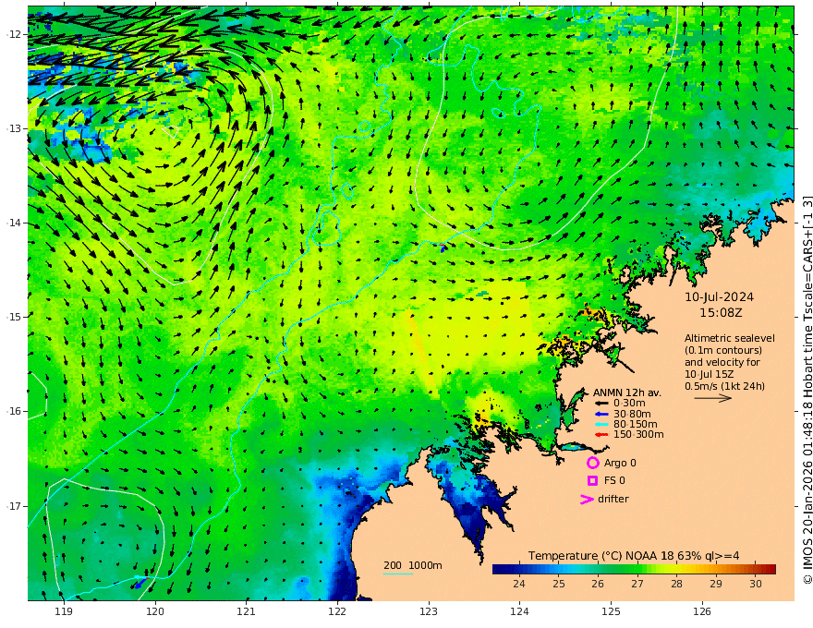Pick the green 27 degree colorbar section
This screenshot has height=628, width=813.
coord(637,569)
